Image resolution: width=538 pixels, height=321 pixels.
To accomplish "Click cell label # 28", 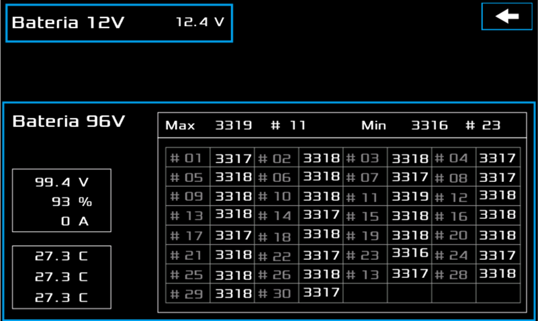I will pyautogui.click(x=451, y=275).
